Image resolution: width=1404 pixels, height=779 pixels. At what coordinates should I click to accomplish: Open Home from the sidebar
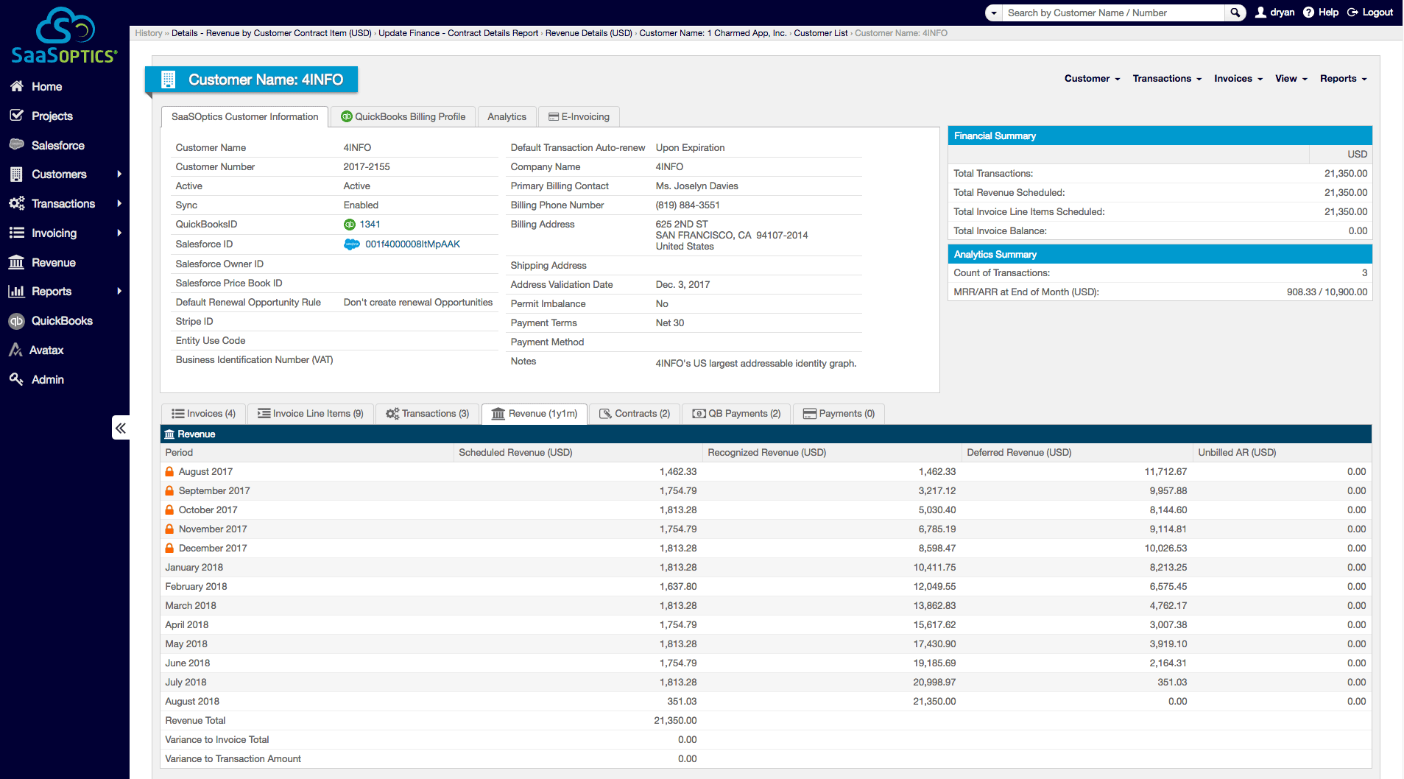[x=46, y=87]
